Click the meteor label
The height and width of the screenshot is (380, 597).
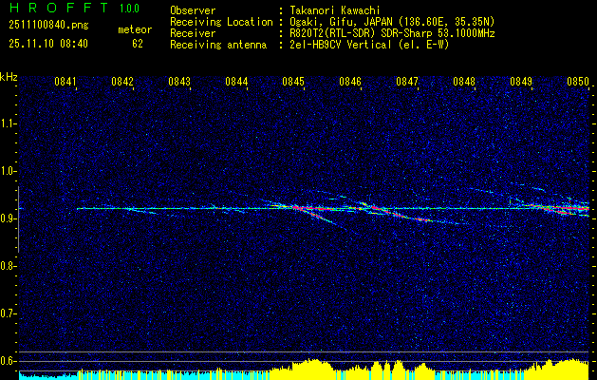135,29
